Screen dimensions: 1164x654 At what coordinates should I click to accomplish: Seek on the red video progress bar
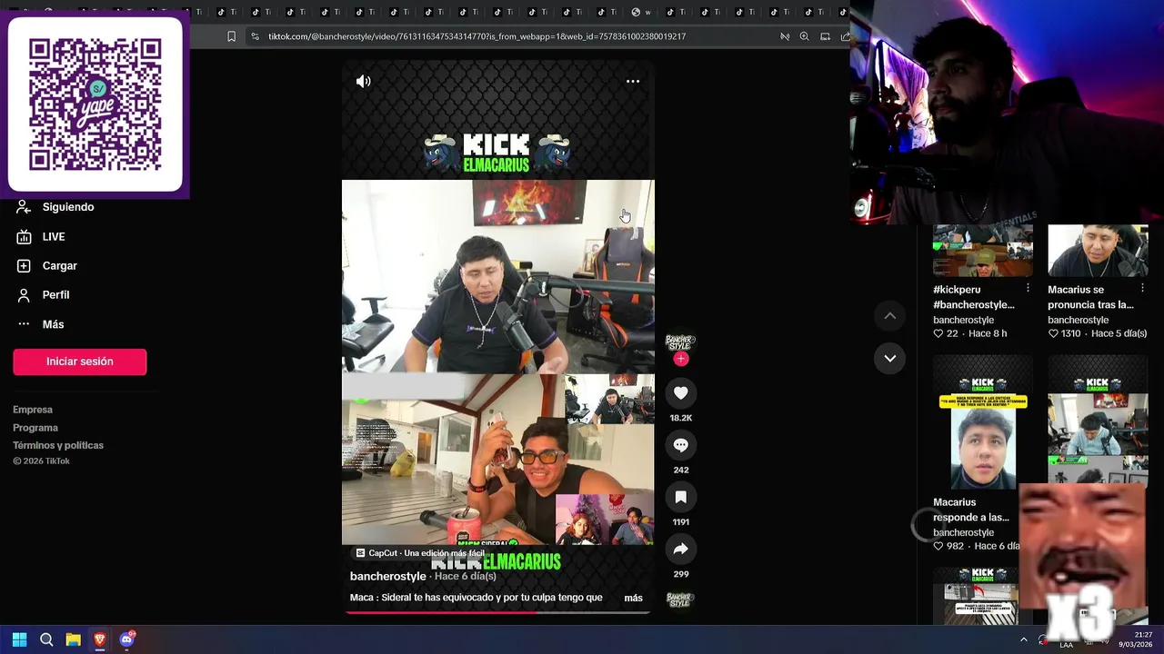(497, 612)
